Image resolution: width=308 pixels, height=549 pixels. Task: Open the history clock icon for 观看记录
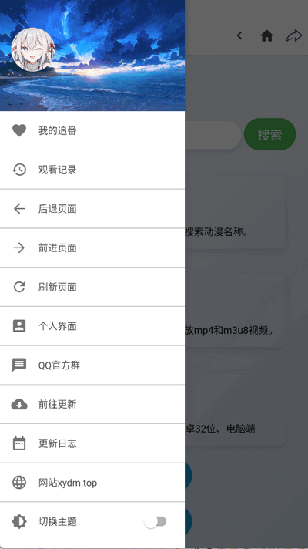coord(19,170)
